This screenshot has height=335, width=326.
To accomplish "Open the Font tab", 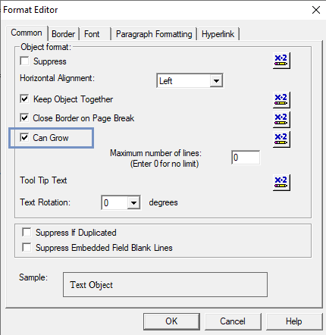I will tap(92, 34).
